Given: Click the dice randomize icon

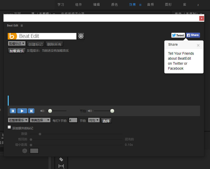Looking at the screenshot, I should (25, 151).
